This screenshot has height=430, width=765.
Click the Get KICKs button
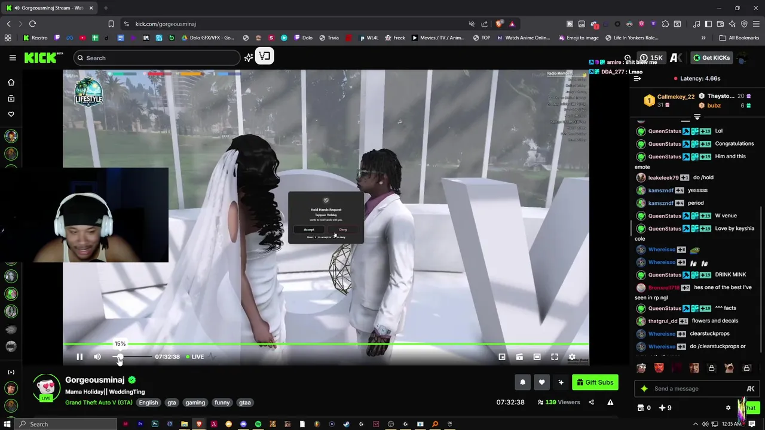(711, 58)
